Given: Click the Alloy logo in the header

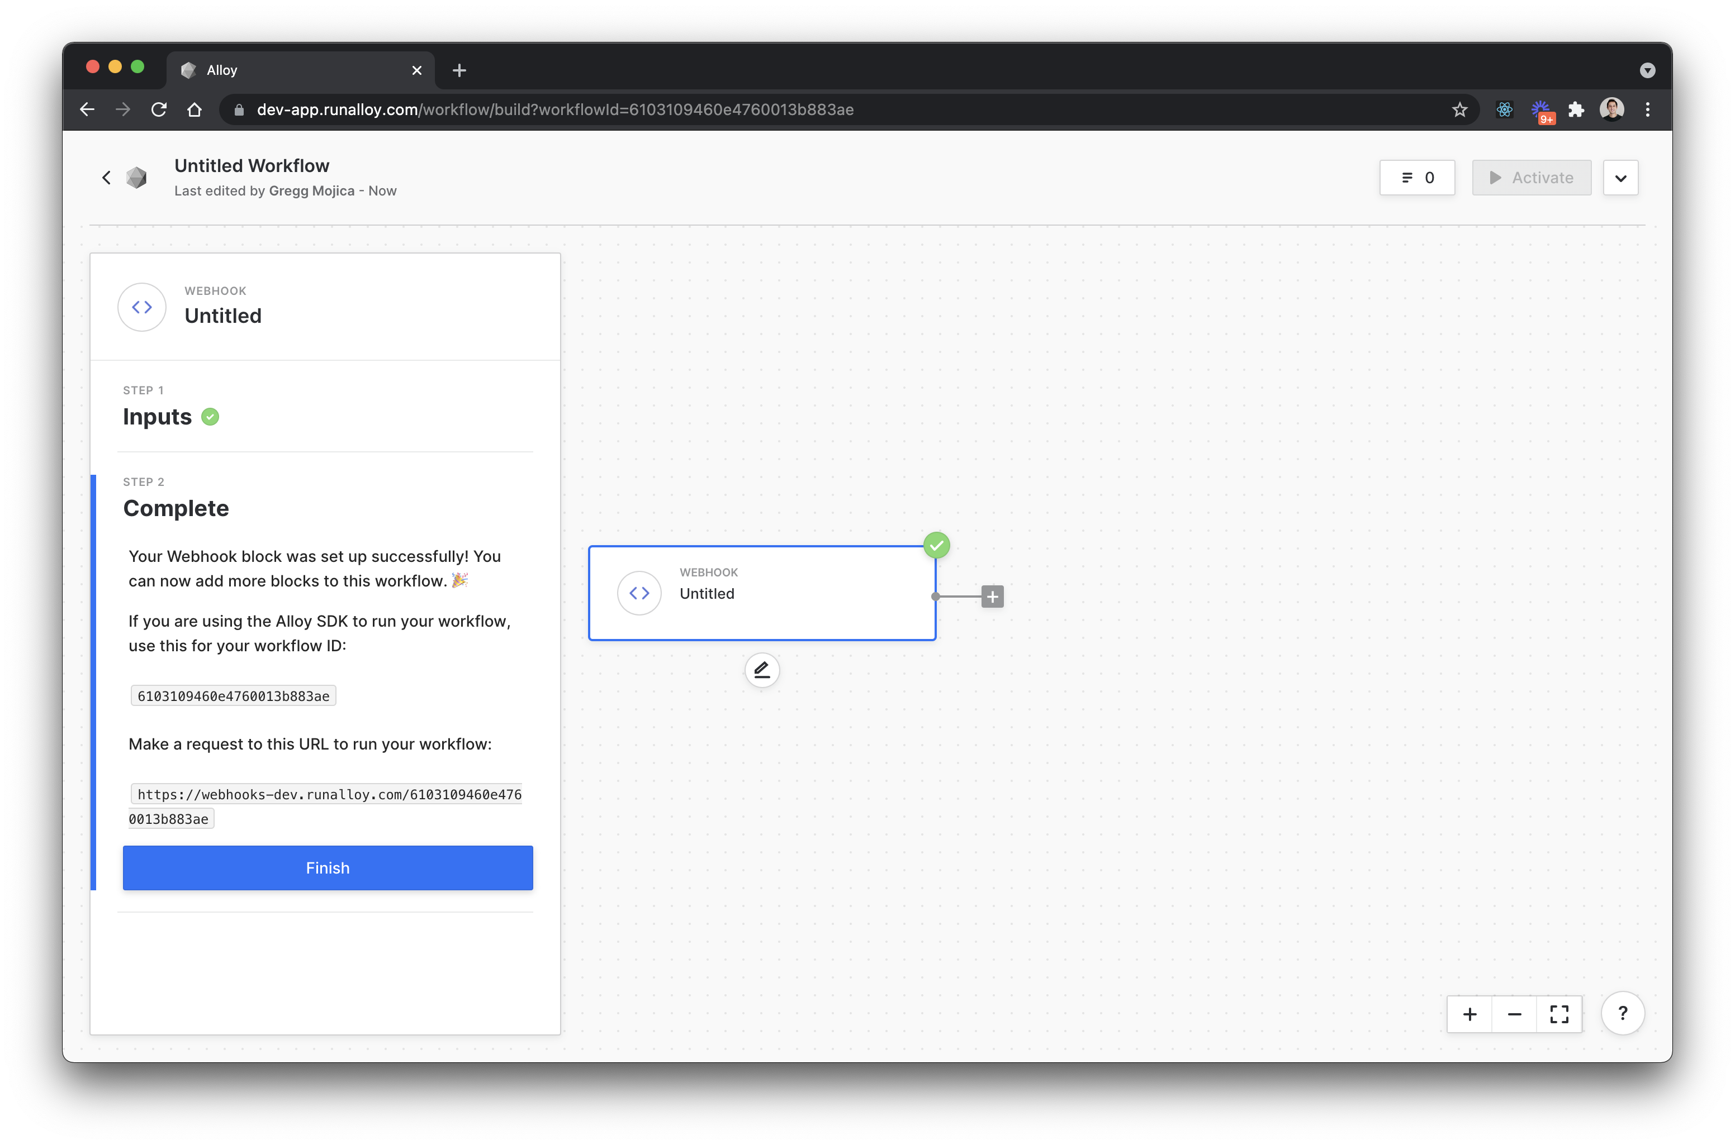Looking at the screenshot, I should coord(137,178).
